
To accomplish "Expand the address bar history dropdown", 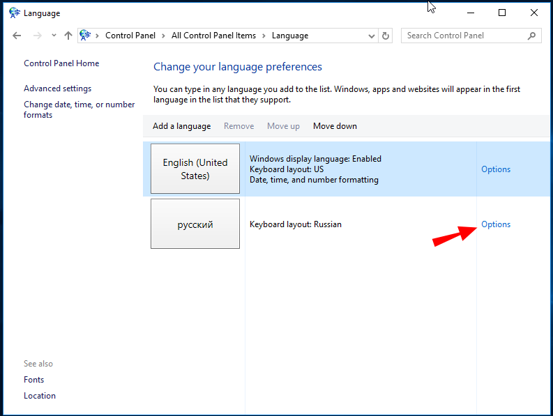I will (372, 36).
